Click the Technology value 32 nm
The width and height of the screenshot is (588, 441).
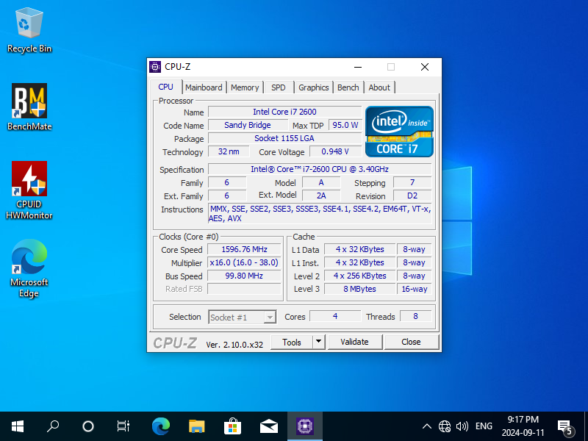229,151
